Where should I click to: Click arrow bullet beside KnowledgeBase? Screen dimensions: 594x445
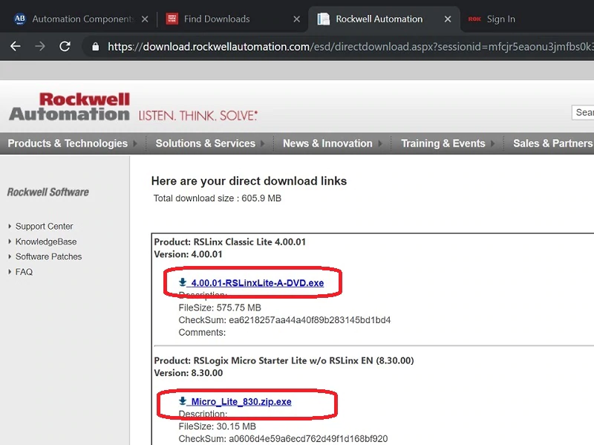click(x=10, y=241)
